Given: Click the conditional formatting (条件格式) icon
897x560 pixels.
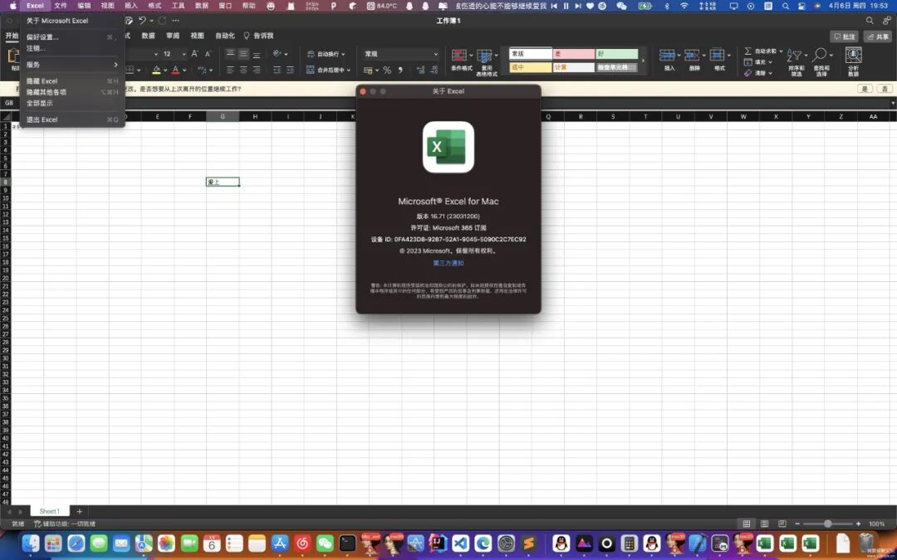Looking at the screenshot, I should (x=459, y=56).
